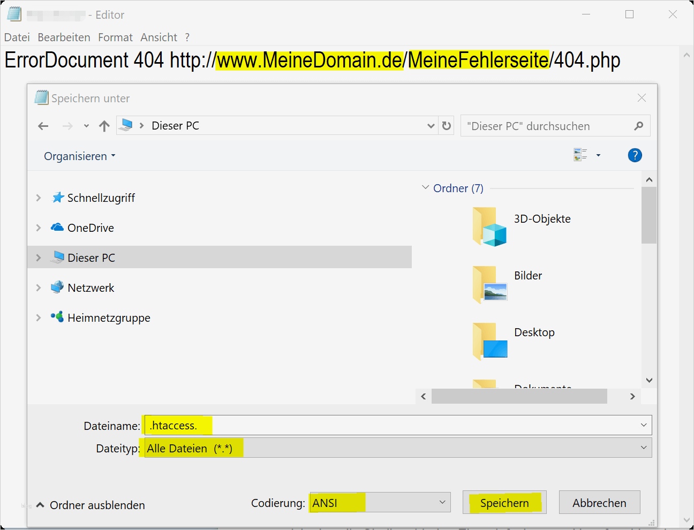Open the Dateityp dropdown

coord(644,448)
